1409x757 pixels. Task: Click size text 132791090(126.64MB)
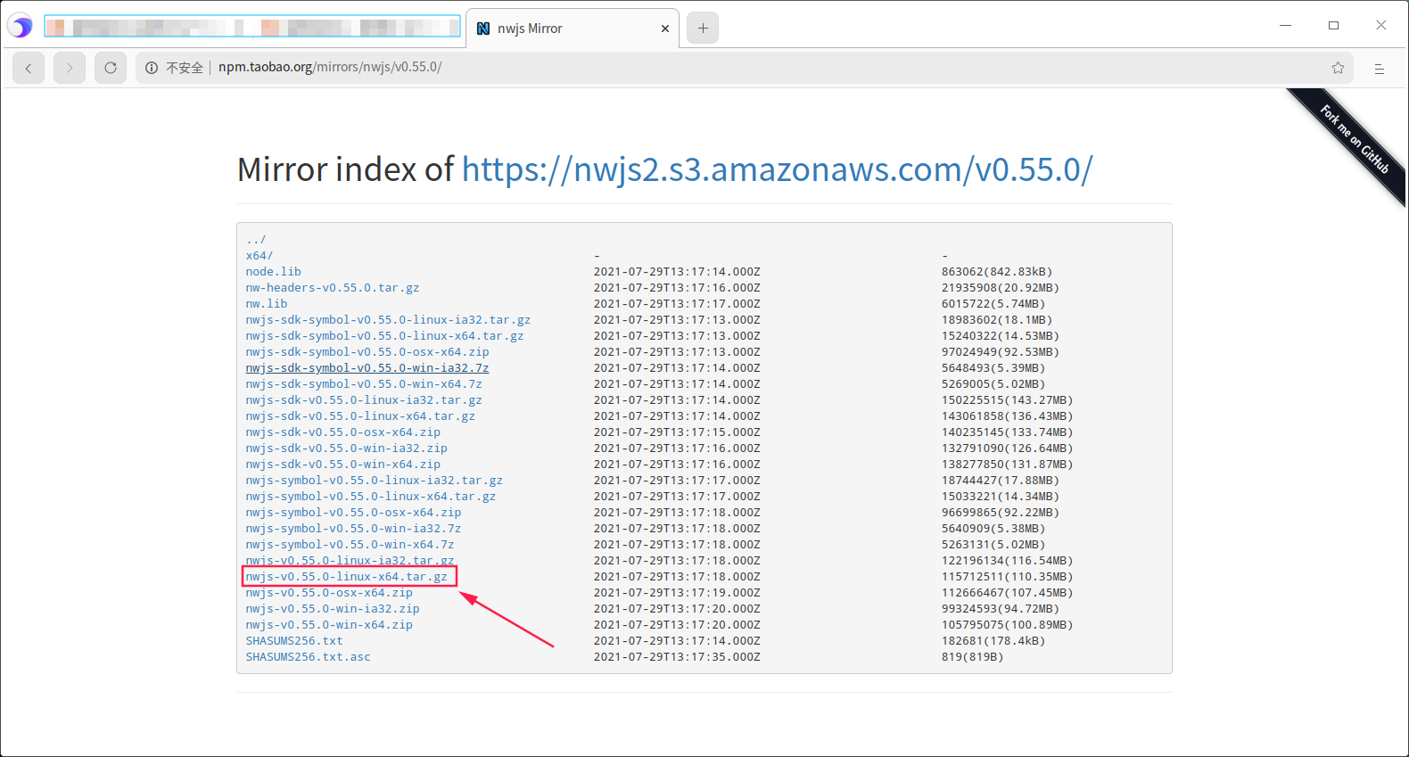click(1008, 448)
